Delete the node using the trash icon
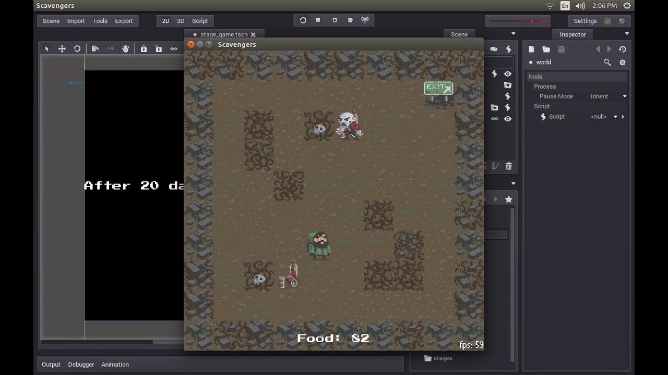Viewport: 668px width, 375px height. point(508,166)
